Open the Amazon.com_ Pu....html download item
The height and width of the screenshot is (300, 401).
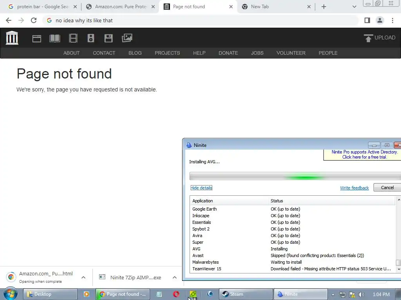[x=41, y=277]
